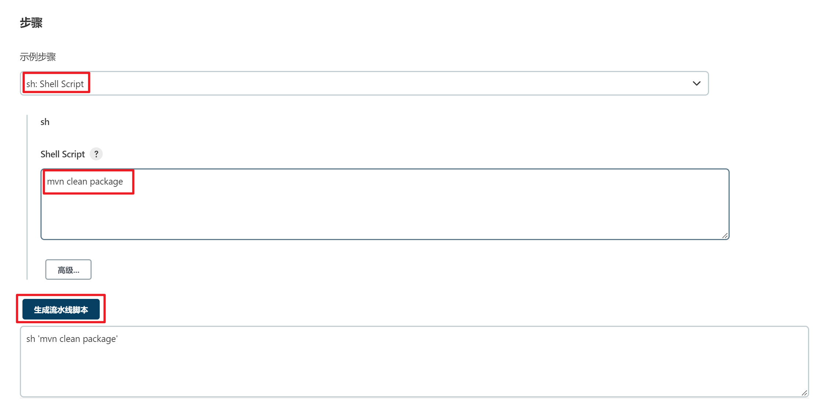The width and height of the screenshot is (829, 407).
Task: Open the Shell Script help question mark
Action: point(96,154)
